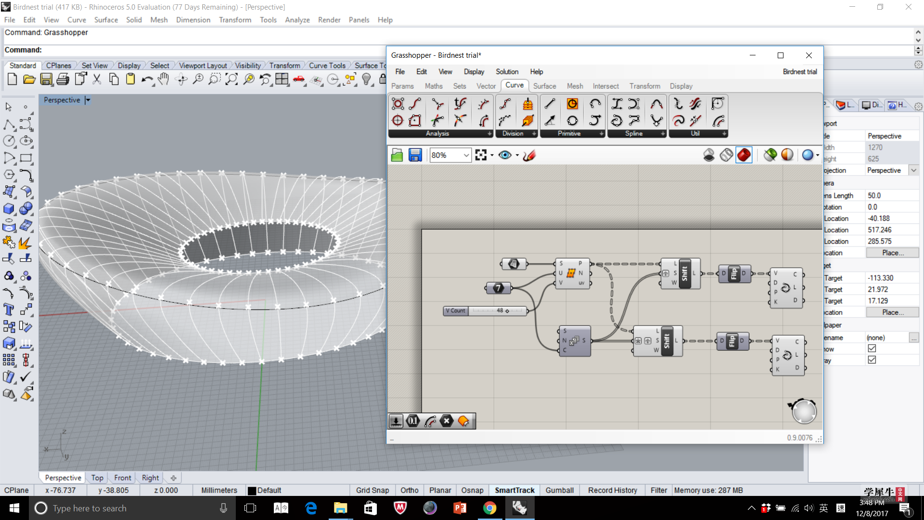Click the wallpaper filename browse button

(x=913, y=338)
